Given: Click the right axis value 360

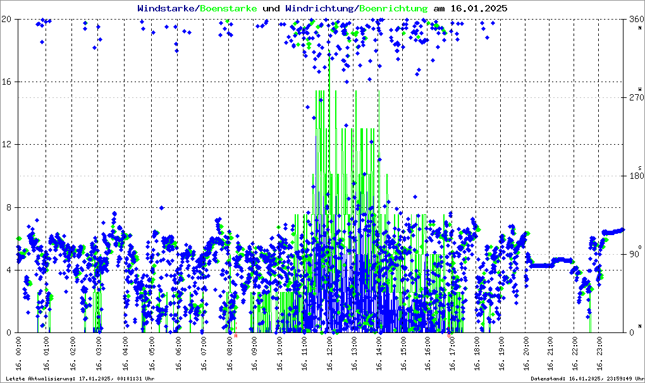Looking at the screenshot, I should click(x=636, y=19).
